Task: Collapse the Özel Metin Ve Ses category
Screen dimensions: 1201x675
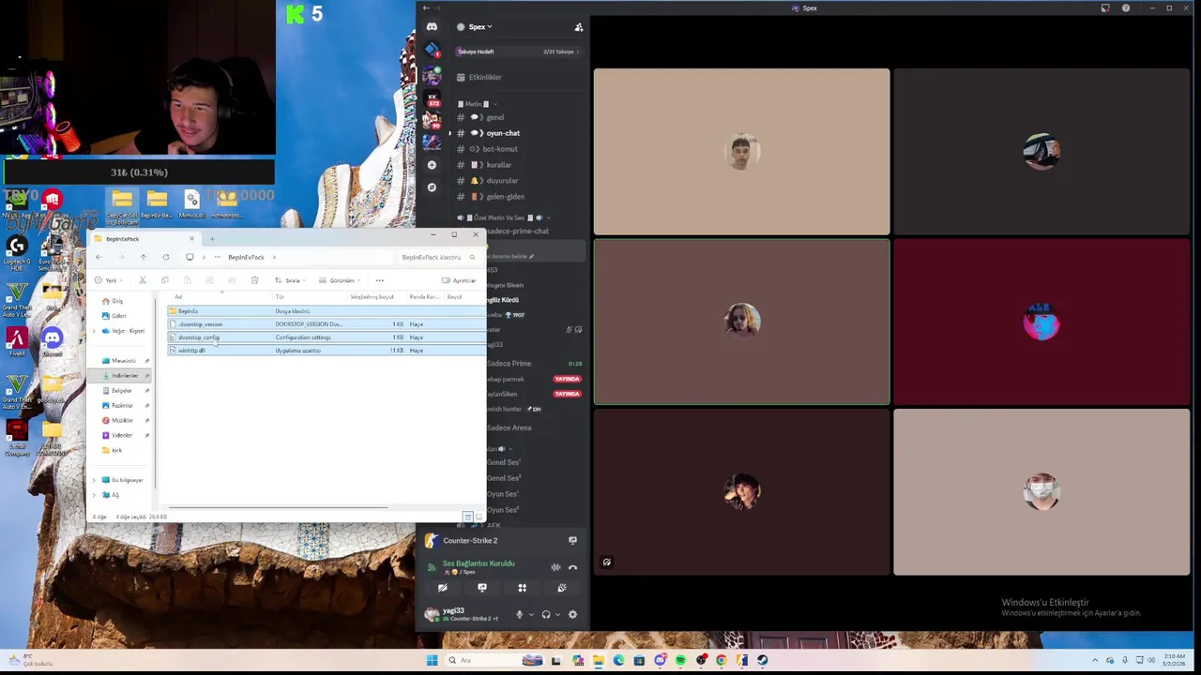Action: click(504, 217)
